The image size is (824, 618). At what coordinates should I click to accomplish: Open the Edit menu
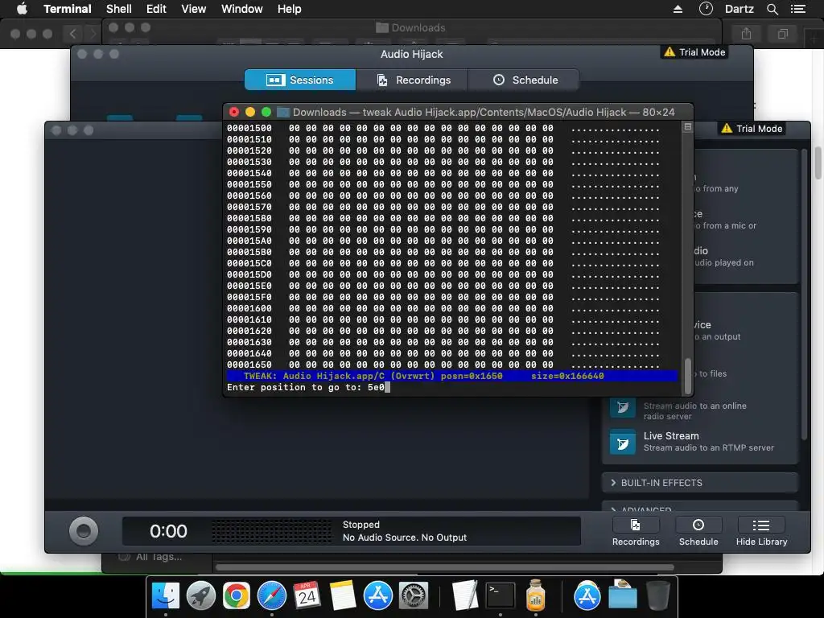point(156,9)
